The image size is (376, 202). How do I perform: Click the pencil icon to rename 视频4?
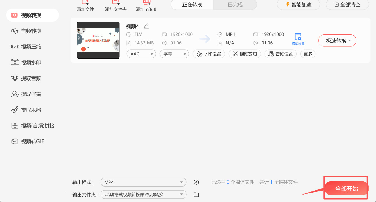[x=146, y=26]
